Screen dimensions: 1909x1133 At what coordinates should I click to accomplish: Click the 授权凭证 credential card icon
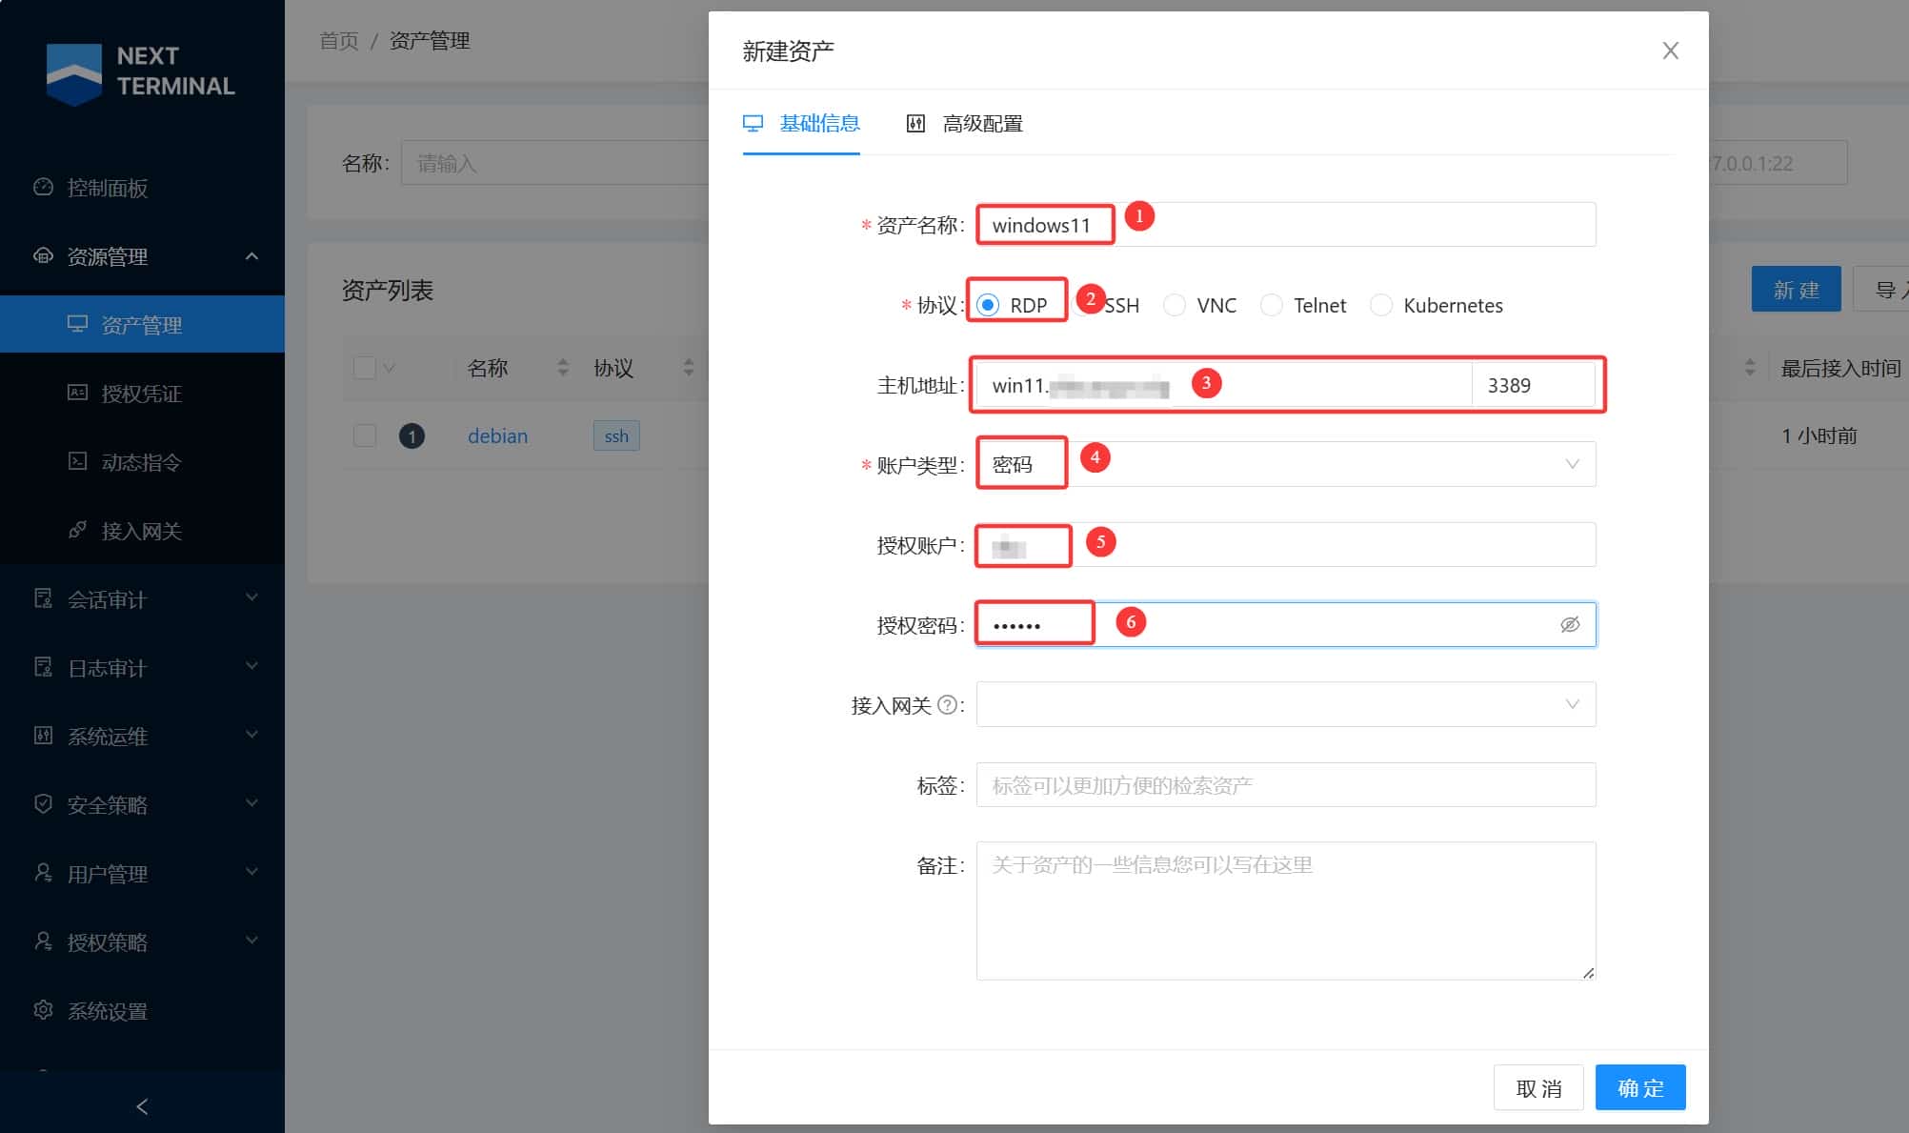coord(77,393)
